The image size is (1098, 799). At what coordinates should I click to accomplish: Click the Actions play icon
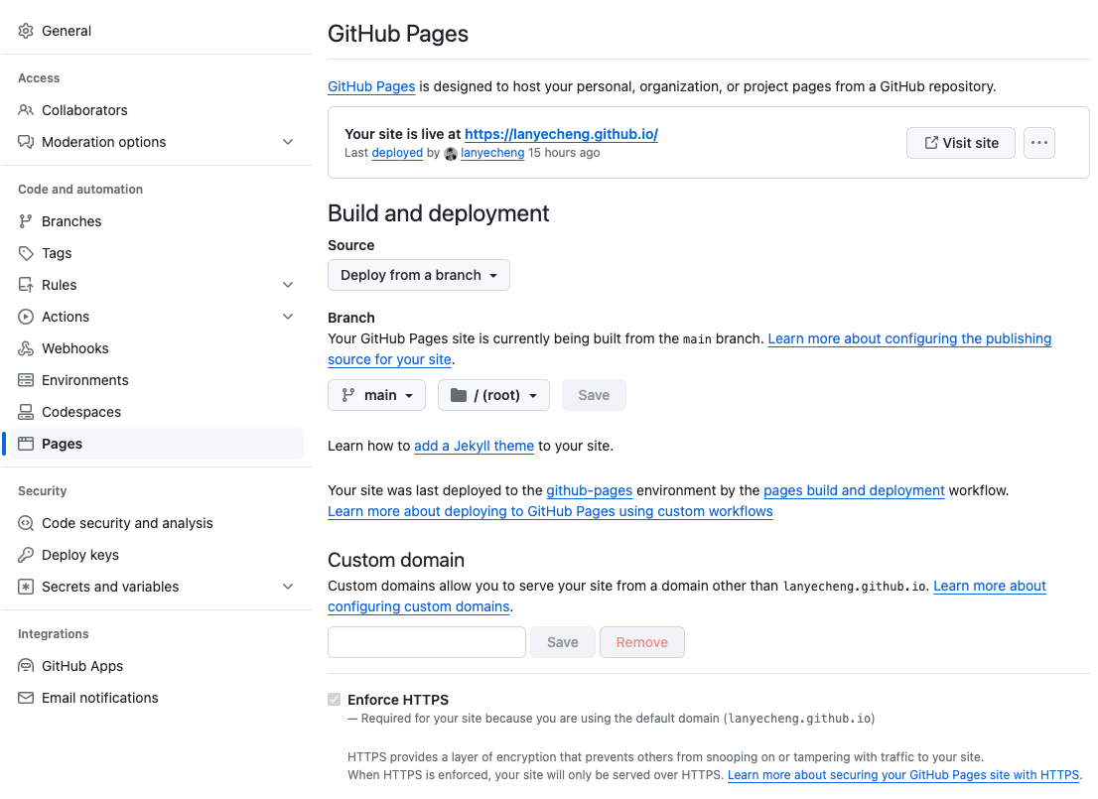click(26, 317)
